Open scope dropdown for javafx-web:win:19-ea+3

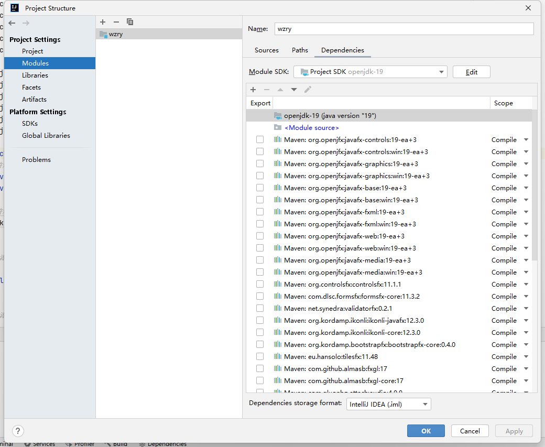tap(526, 248)
